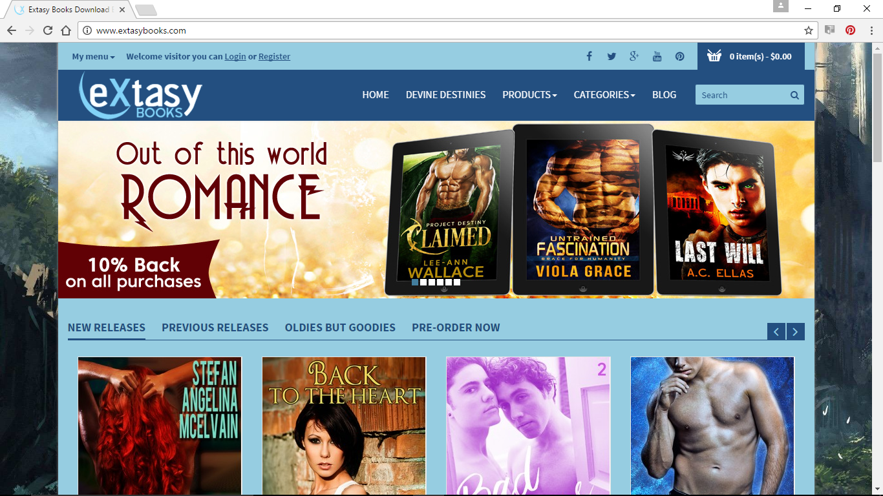Open Chrome menu three-dots icon
The height and width of the screenshot is (496, 883).
click(871, 30)
